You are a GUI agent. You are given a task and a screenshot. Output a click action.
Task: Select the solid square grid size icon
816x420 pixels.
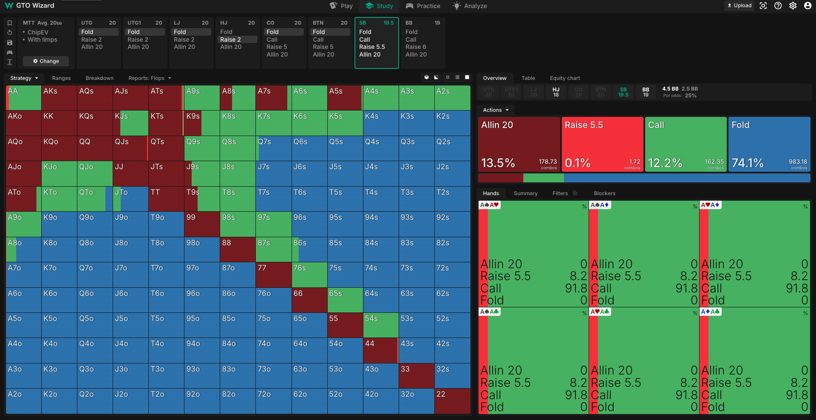(x=467, y=77)
